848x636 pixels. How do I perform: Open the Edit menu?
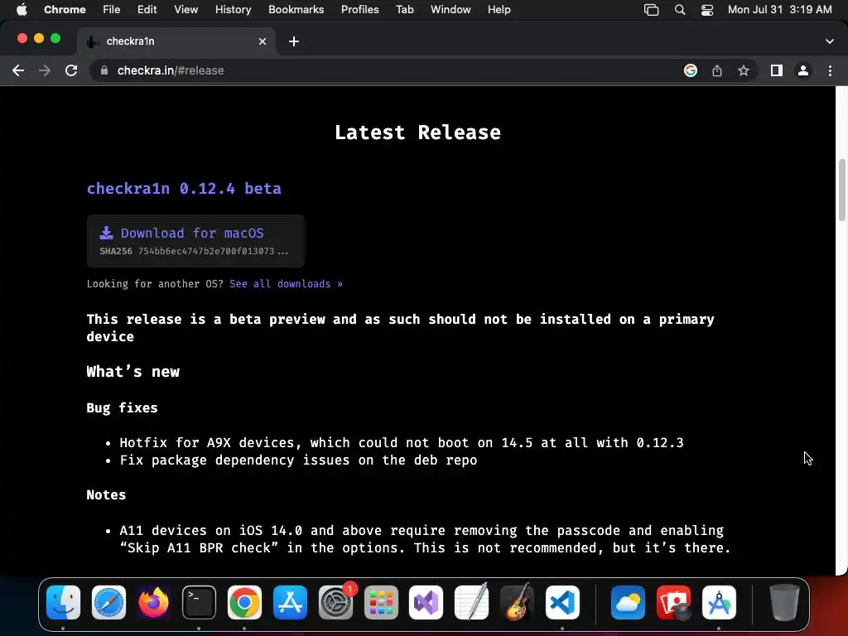(x=147, y=10)
